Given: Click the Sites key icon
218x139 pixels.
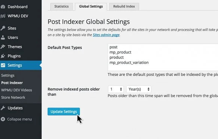Looking at the screenshot, I should coord(3,28).
